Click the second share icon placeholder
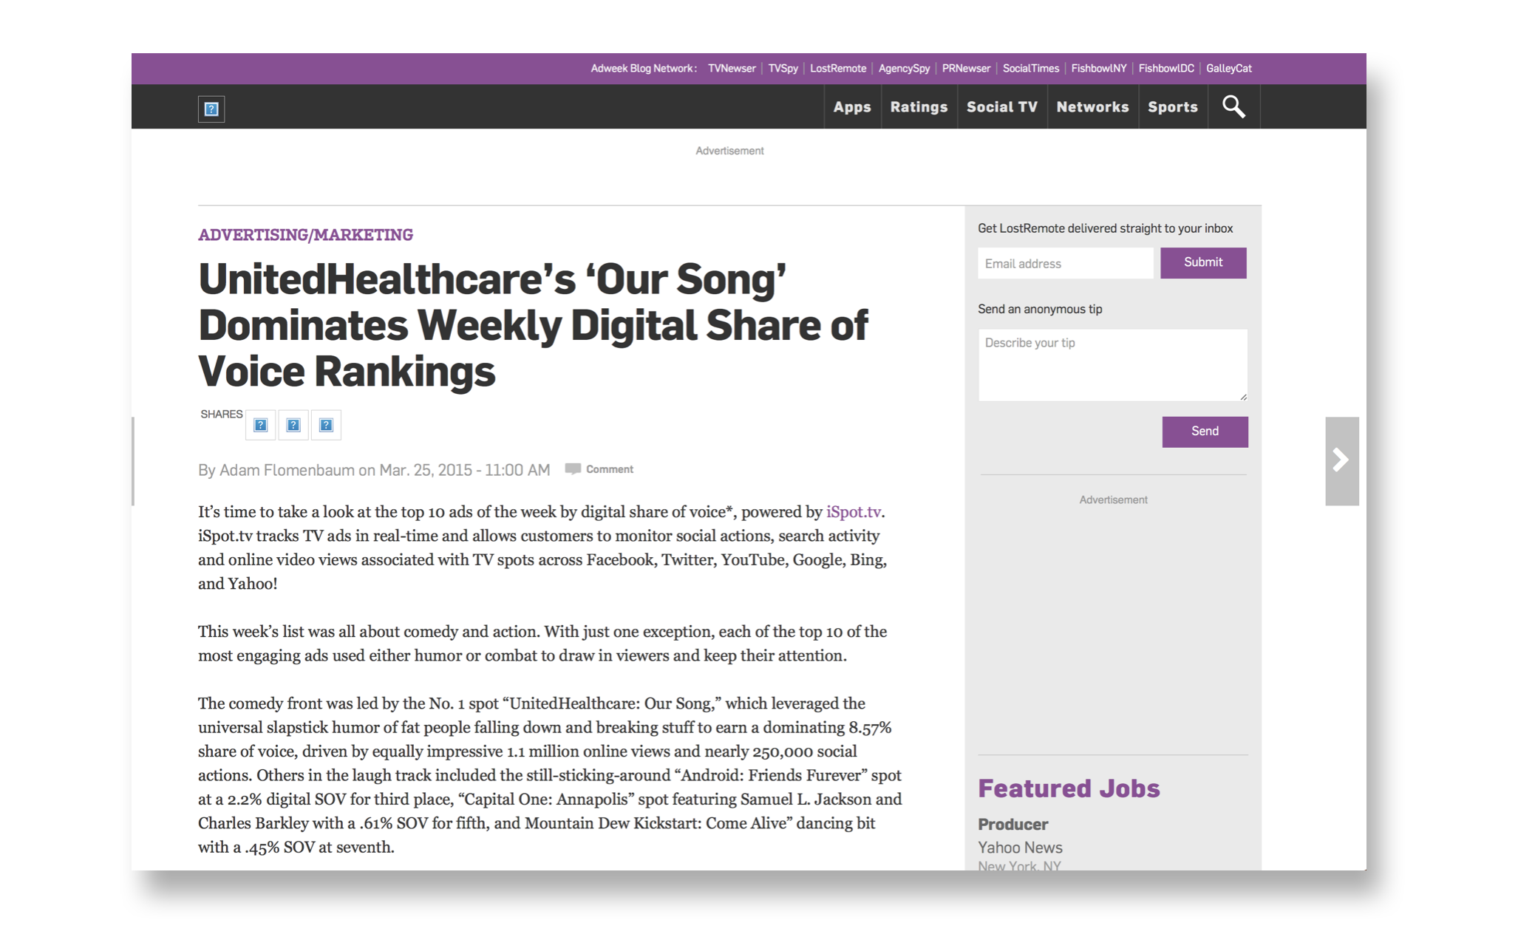Image resolution: width=1518 pixels, height=934 pixels. point(293,425)
